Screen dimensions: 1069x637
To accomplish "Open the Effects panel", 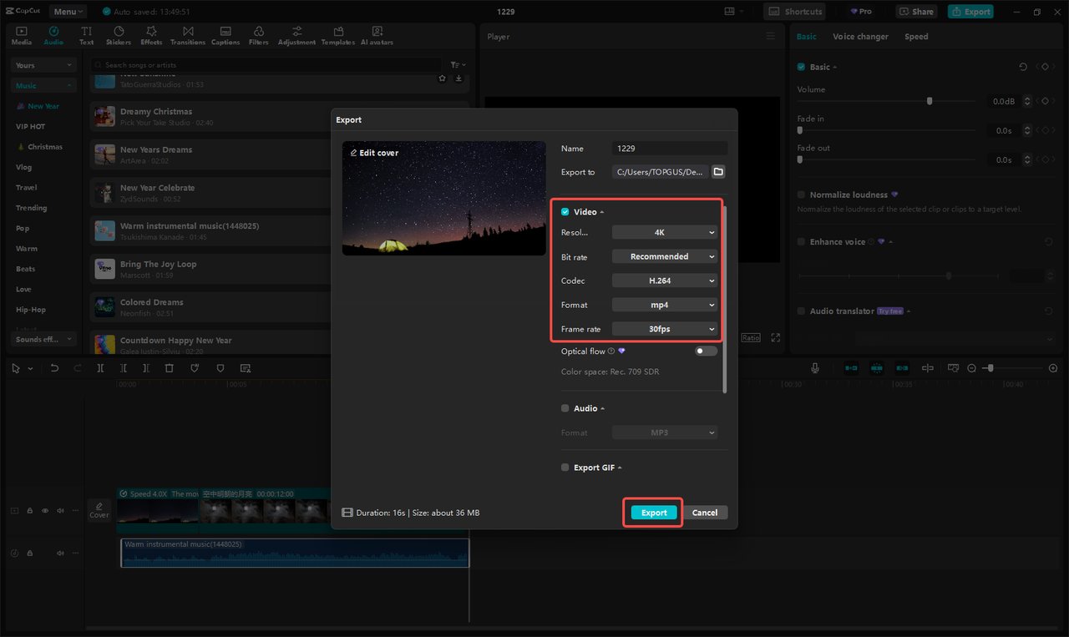I will coord(151,35).
